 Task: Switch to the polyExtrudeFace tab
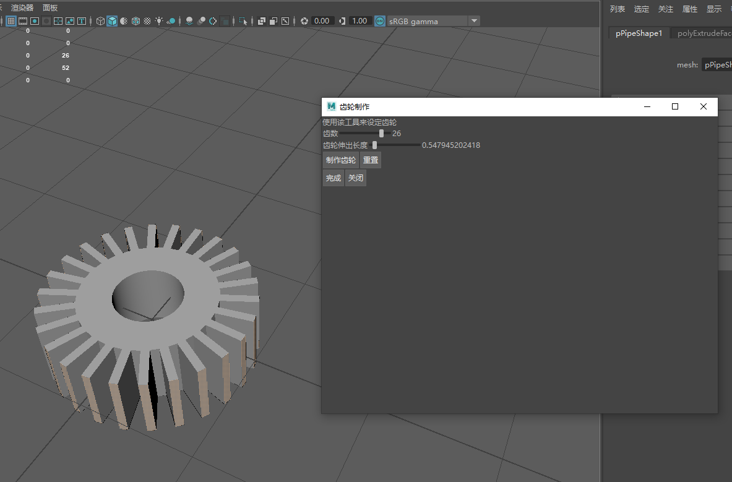pyautogui.click(x=702, y=33)
